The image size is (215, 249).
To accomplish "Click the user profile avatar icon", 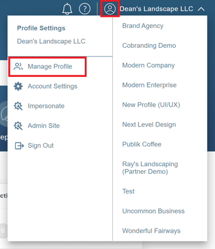I will click(110, 9).
